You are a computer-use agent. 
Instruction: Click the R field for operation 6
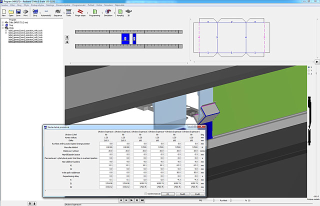191,180
